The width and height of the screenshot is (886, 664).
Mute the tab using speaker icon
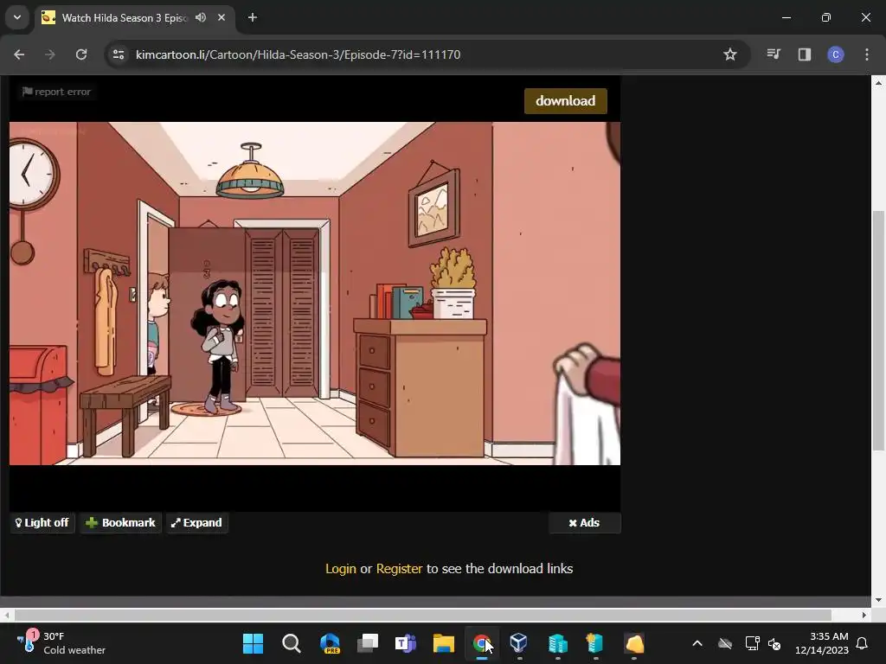coord(201,17)
